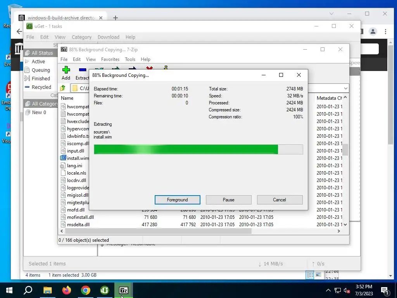Open the File menu in 7-Zip

64,59
